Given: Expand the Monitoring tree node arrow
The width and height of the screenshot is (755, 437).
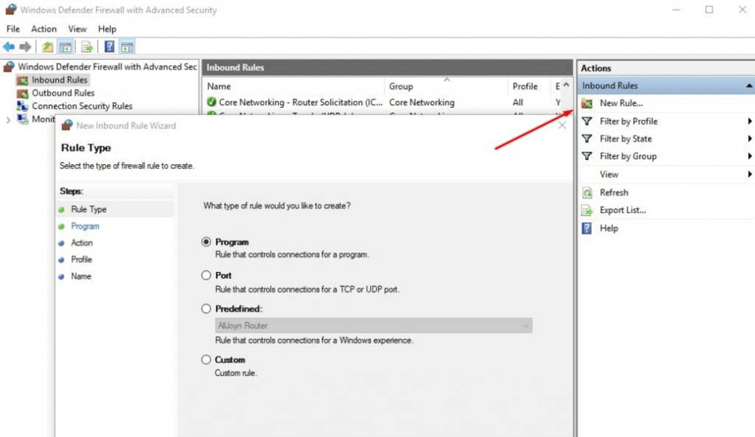Looking at the screenshot, I should 8,119.
